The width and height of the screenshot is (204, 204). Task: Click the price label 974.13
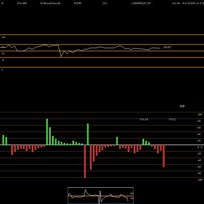pos(144,120)
